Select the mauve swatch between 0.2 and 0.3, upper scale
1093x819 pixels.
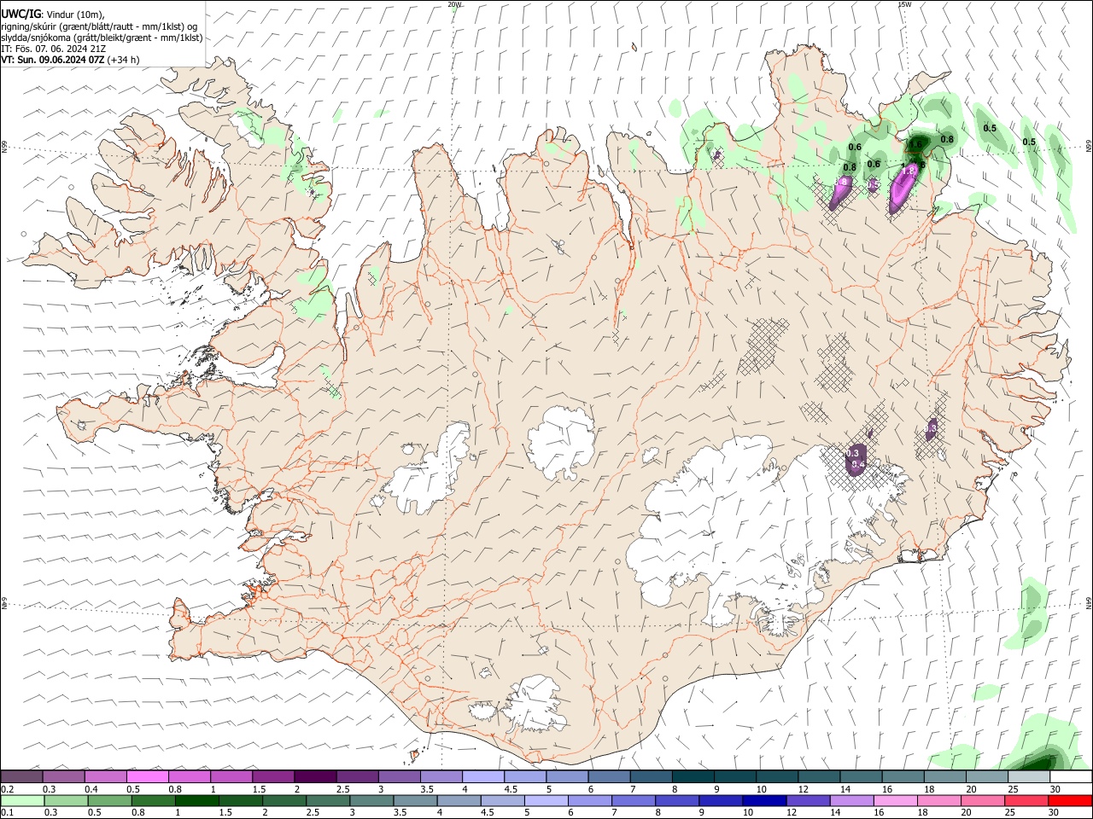(x=21, y=777)
